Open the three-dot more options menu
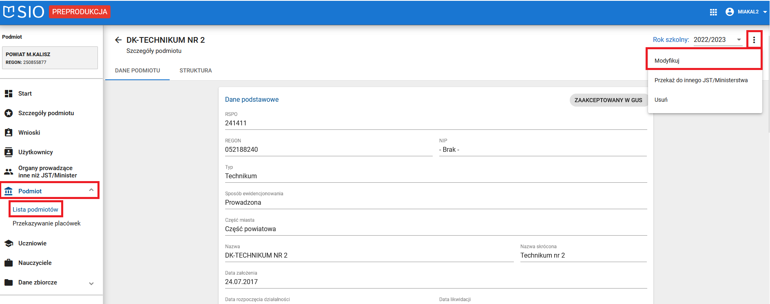The width and height of the screenshot is (770, 304). pyautogui.click(x=754, y=40)
